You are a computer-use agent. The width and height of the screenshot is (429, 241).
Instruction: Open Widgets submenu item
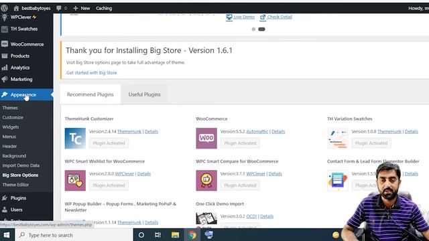click(11, 127)
